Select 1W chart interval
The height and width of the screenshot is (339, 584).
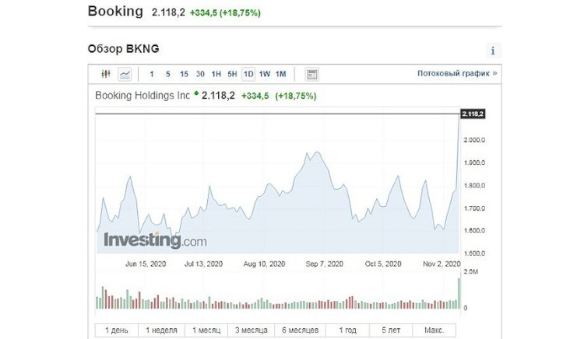tap(265, 75)
